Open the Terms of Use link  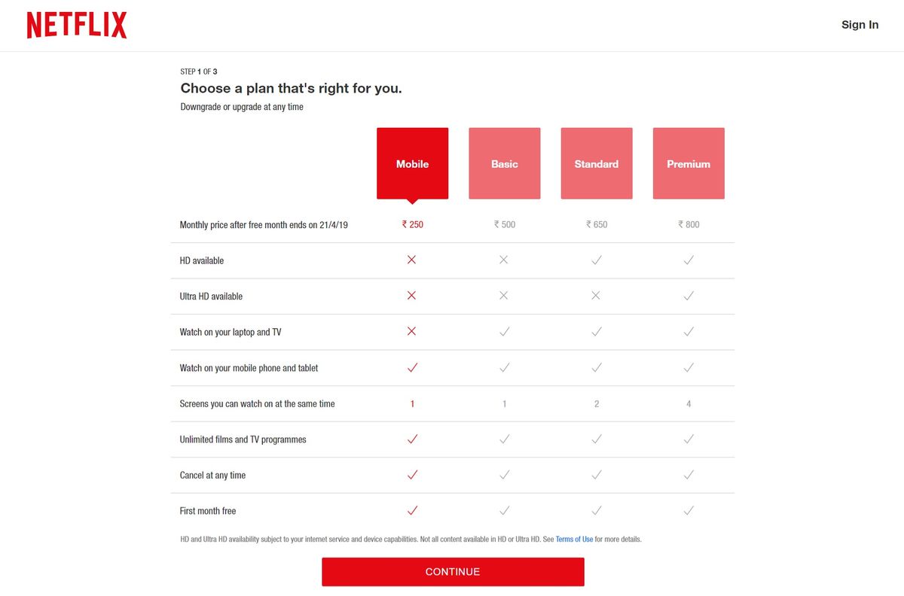(x=573, y=539)
